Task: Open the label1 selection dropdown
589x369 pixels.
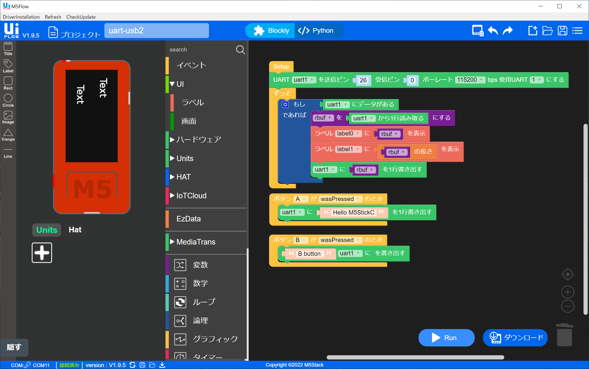Action: (348, 149)
